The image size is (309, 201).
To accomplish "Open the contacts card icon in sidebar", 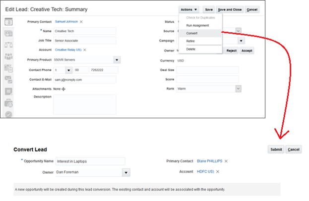I will (8, 34).
